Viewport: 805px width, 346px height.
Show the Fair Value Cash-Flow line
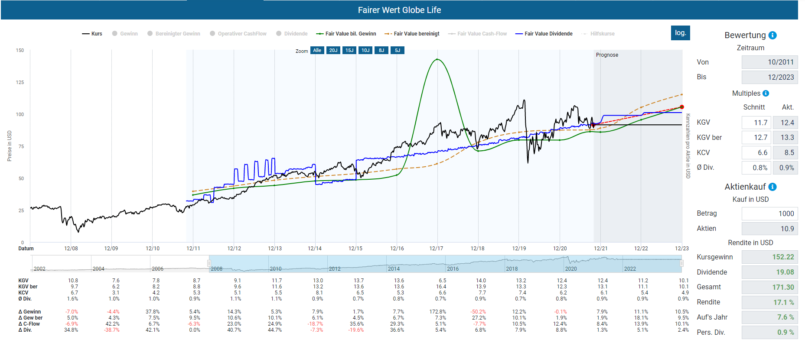point(478,34)
